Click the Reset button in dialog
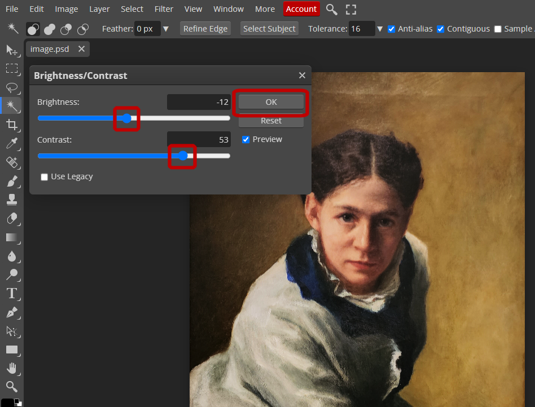 pos(271,121)
